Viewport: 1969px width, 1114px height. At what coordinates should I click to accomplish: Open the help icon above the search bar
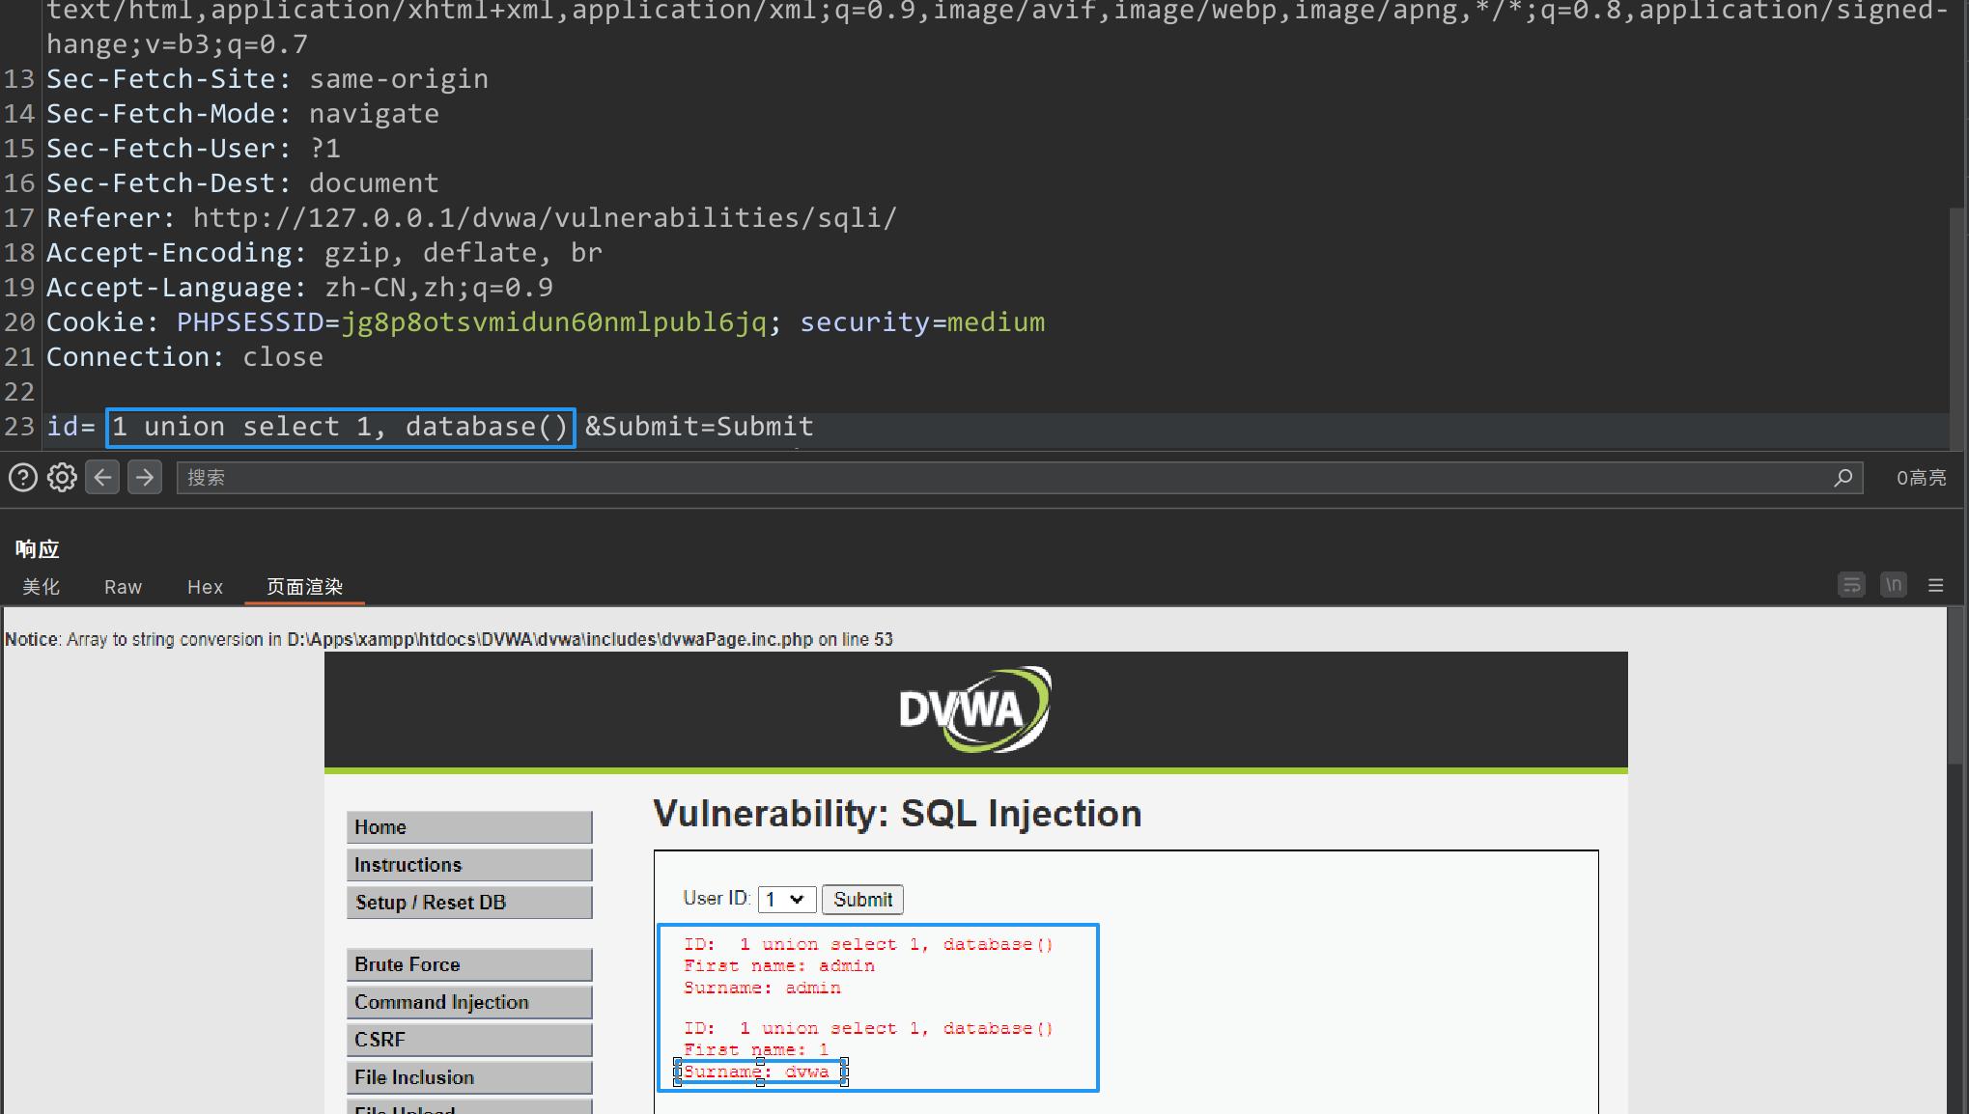pyautogui.click(x=21, y=477)
